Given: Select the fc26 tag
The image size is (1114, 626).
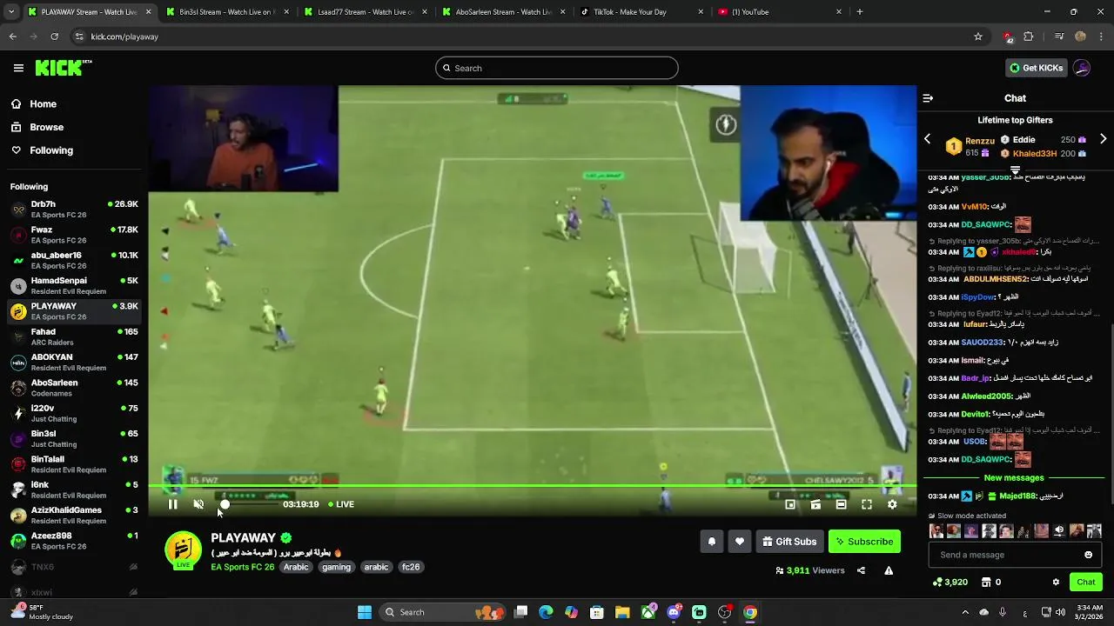Looking at the screenshot, I should pos(411,567).
